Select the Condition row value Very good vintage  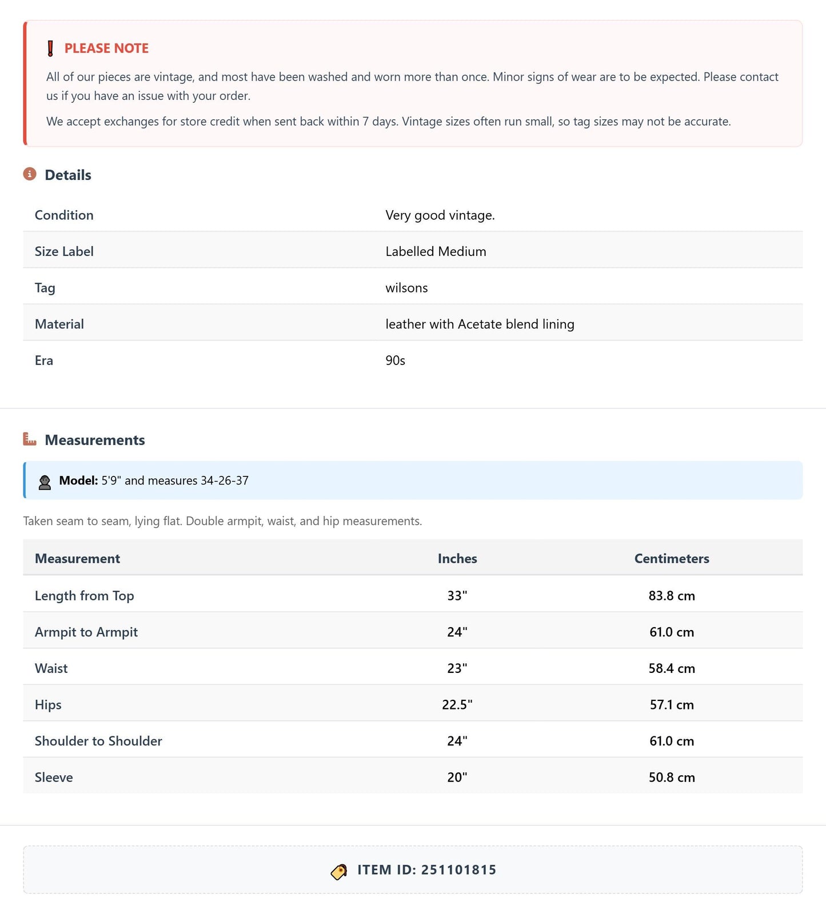440,215
